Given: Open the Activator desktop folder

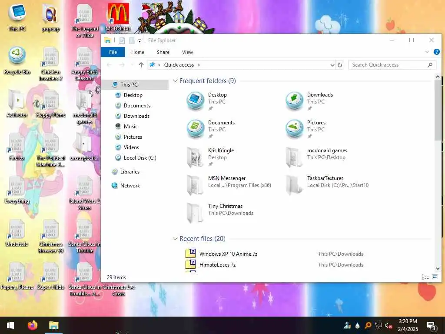Looking at the screenshot, I should tap(17, 104).
